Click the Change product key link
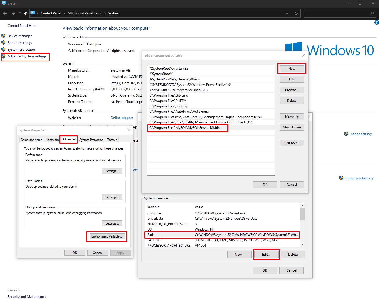 pyautogui.click(x=358, y=178)
